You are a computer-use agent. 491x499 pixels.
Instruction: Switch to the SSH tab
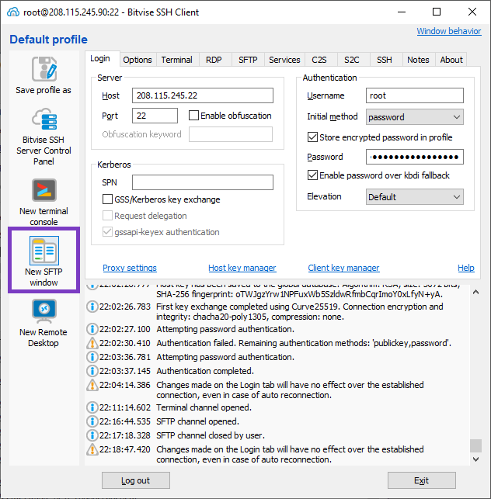coord(385,60)
